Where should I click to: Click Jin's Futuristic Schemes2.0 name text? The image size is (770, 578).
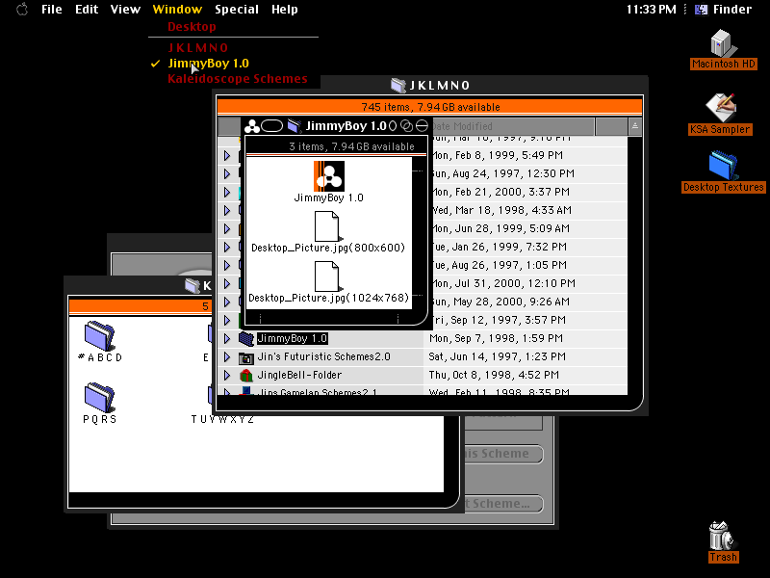click(x=324, y=356)
